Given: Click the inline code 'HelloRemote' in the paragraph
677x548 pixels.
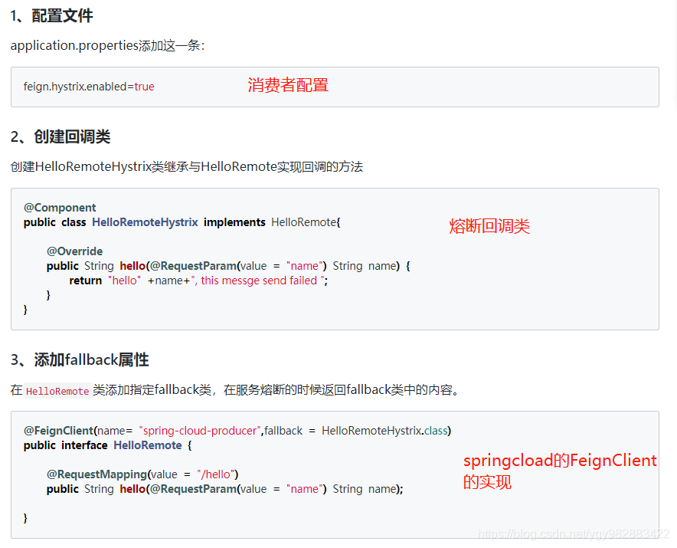Looking at the screenshot, I should click(x=57, y=391).
